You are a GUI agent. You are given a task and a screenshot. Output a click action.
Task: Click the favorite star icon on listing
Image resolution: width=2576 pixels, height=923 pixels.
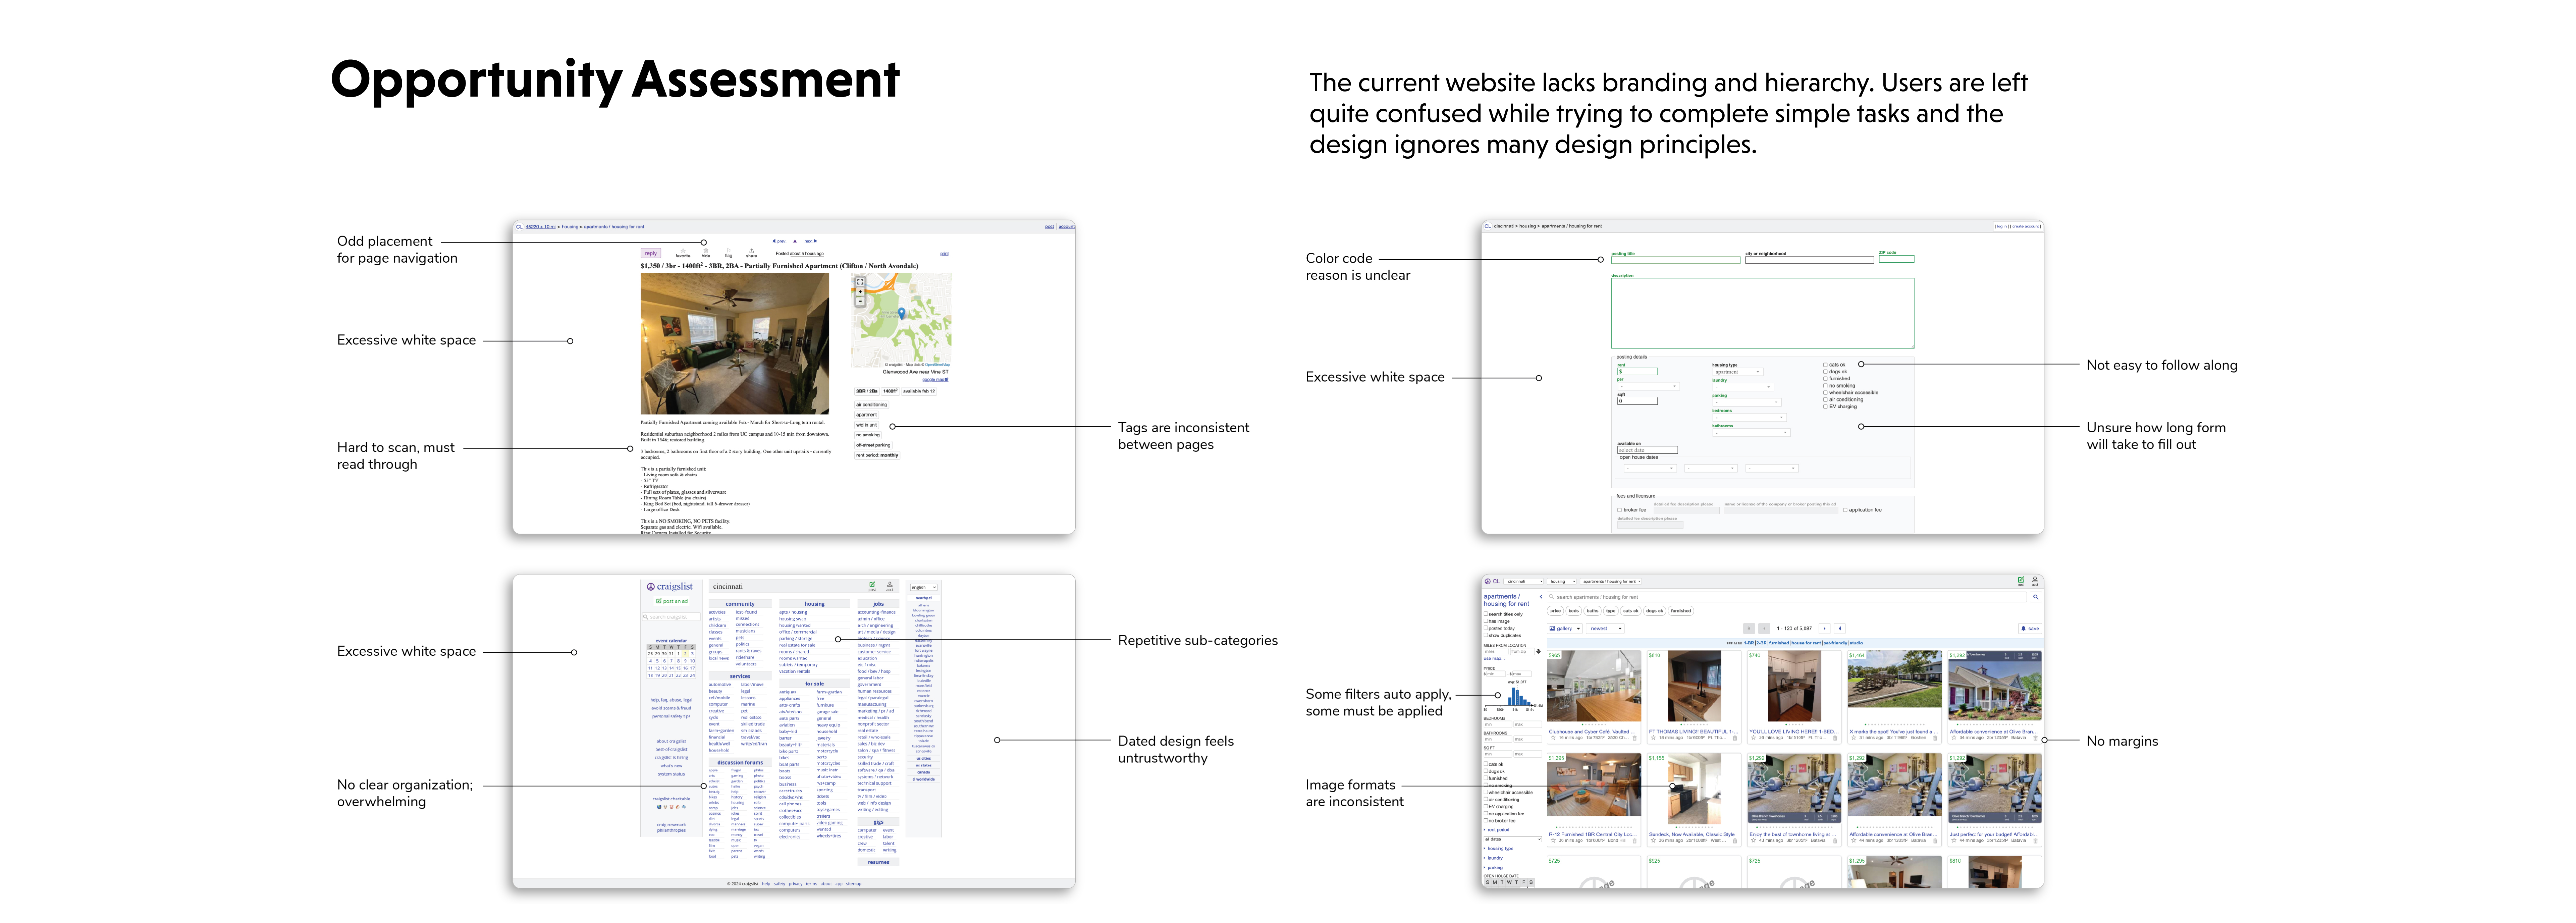[683, 251]
